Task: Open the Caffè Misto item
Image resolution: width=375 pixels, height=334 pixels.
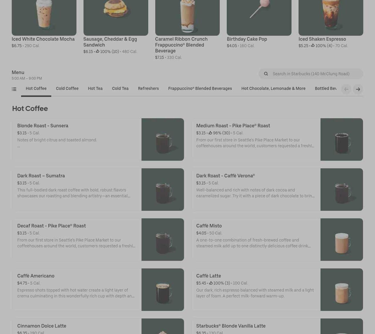Action: pos(277,239)
